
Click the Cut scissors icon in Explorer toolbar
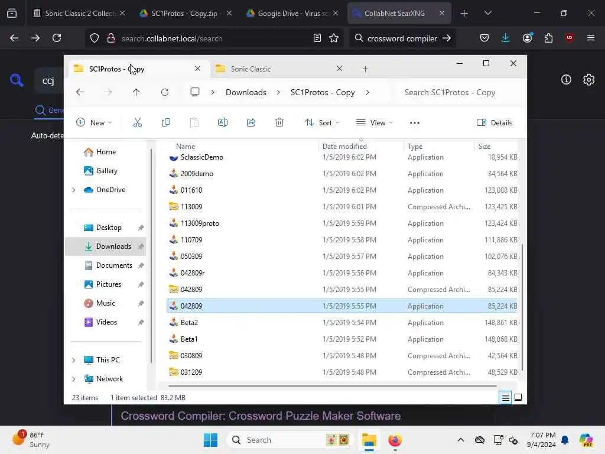pos(137,123)
